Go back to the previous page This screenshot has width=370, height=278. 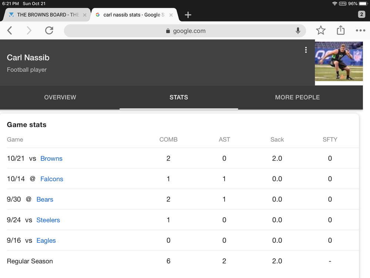click(x=10, y=30)
